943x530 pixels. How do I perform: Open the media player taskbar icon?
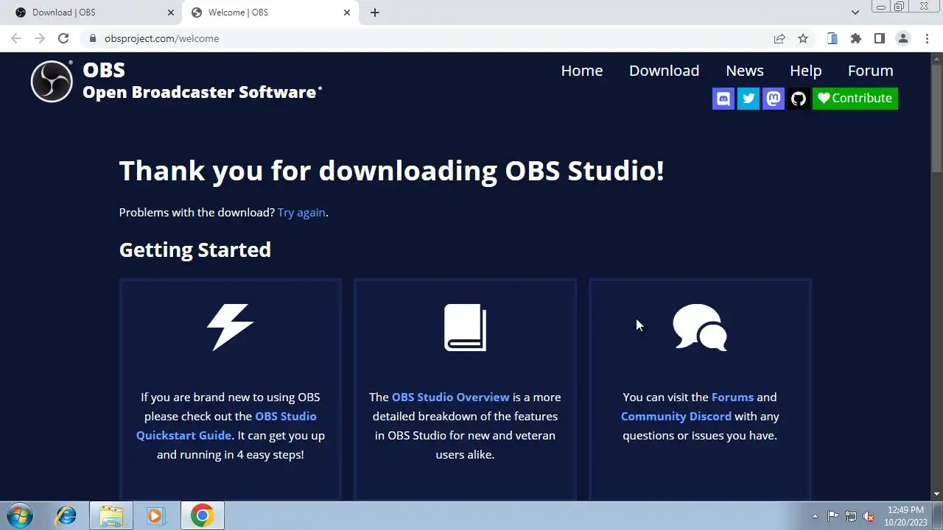point(155,516)
